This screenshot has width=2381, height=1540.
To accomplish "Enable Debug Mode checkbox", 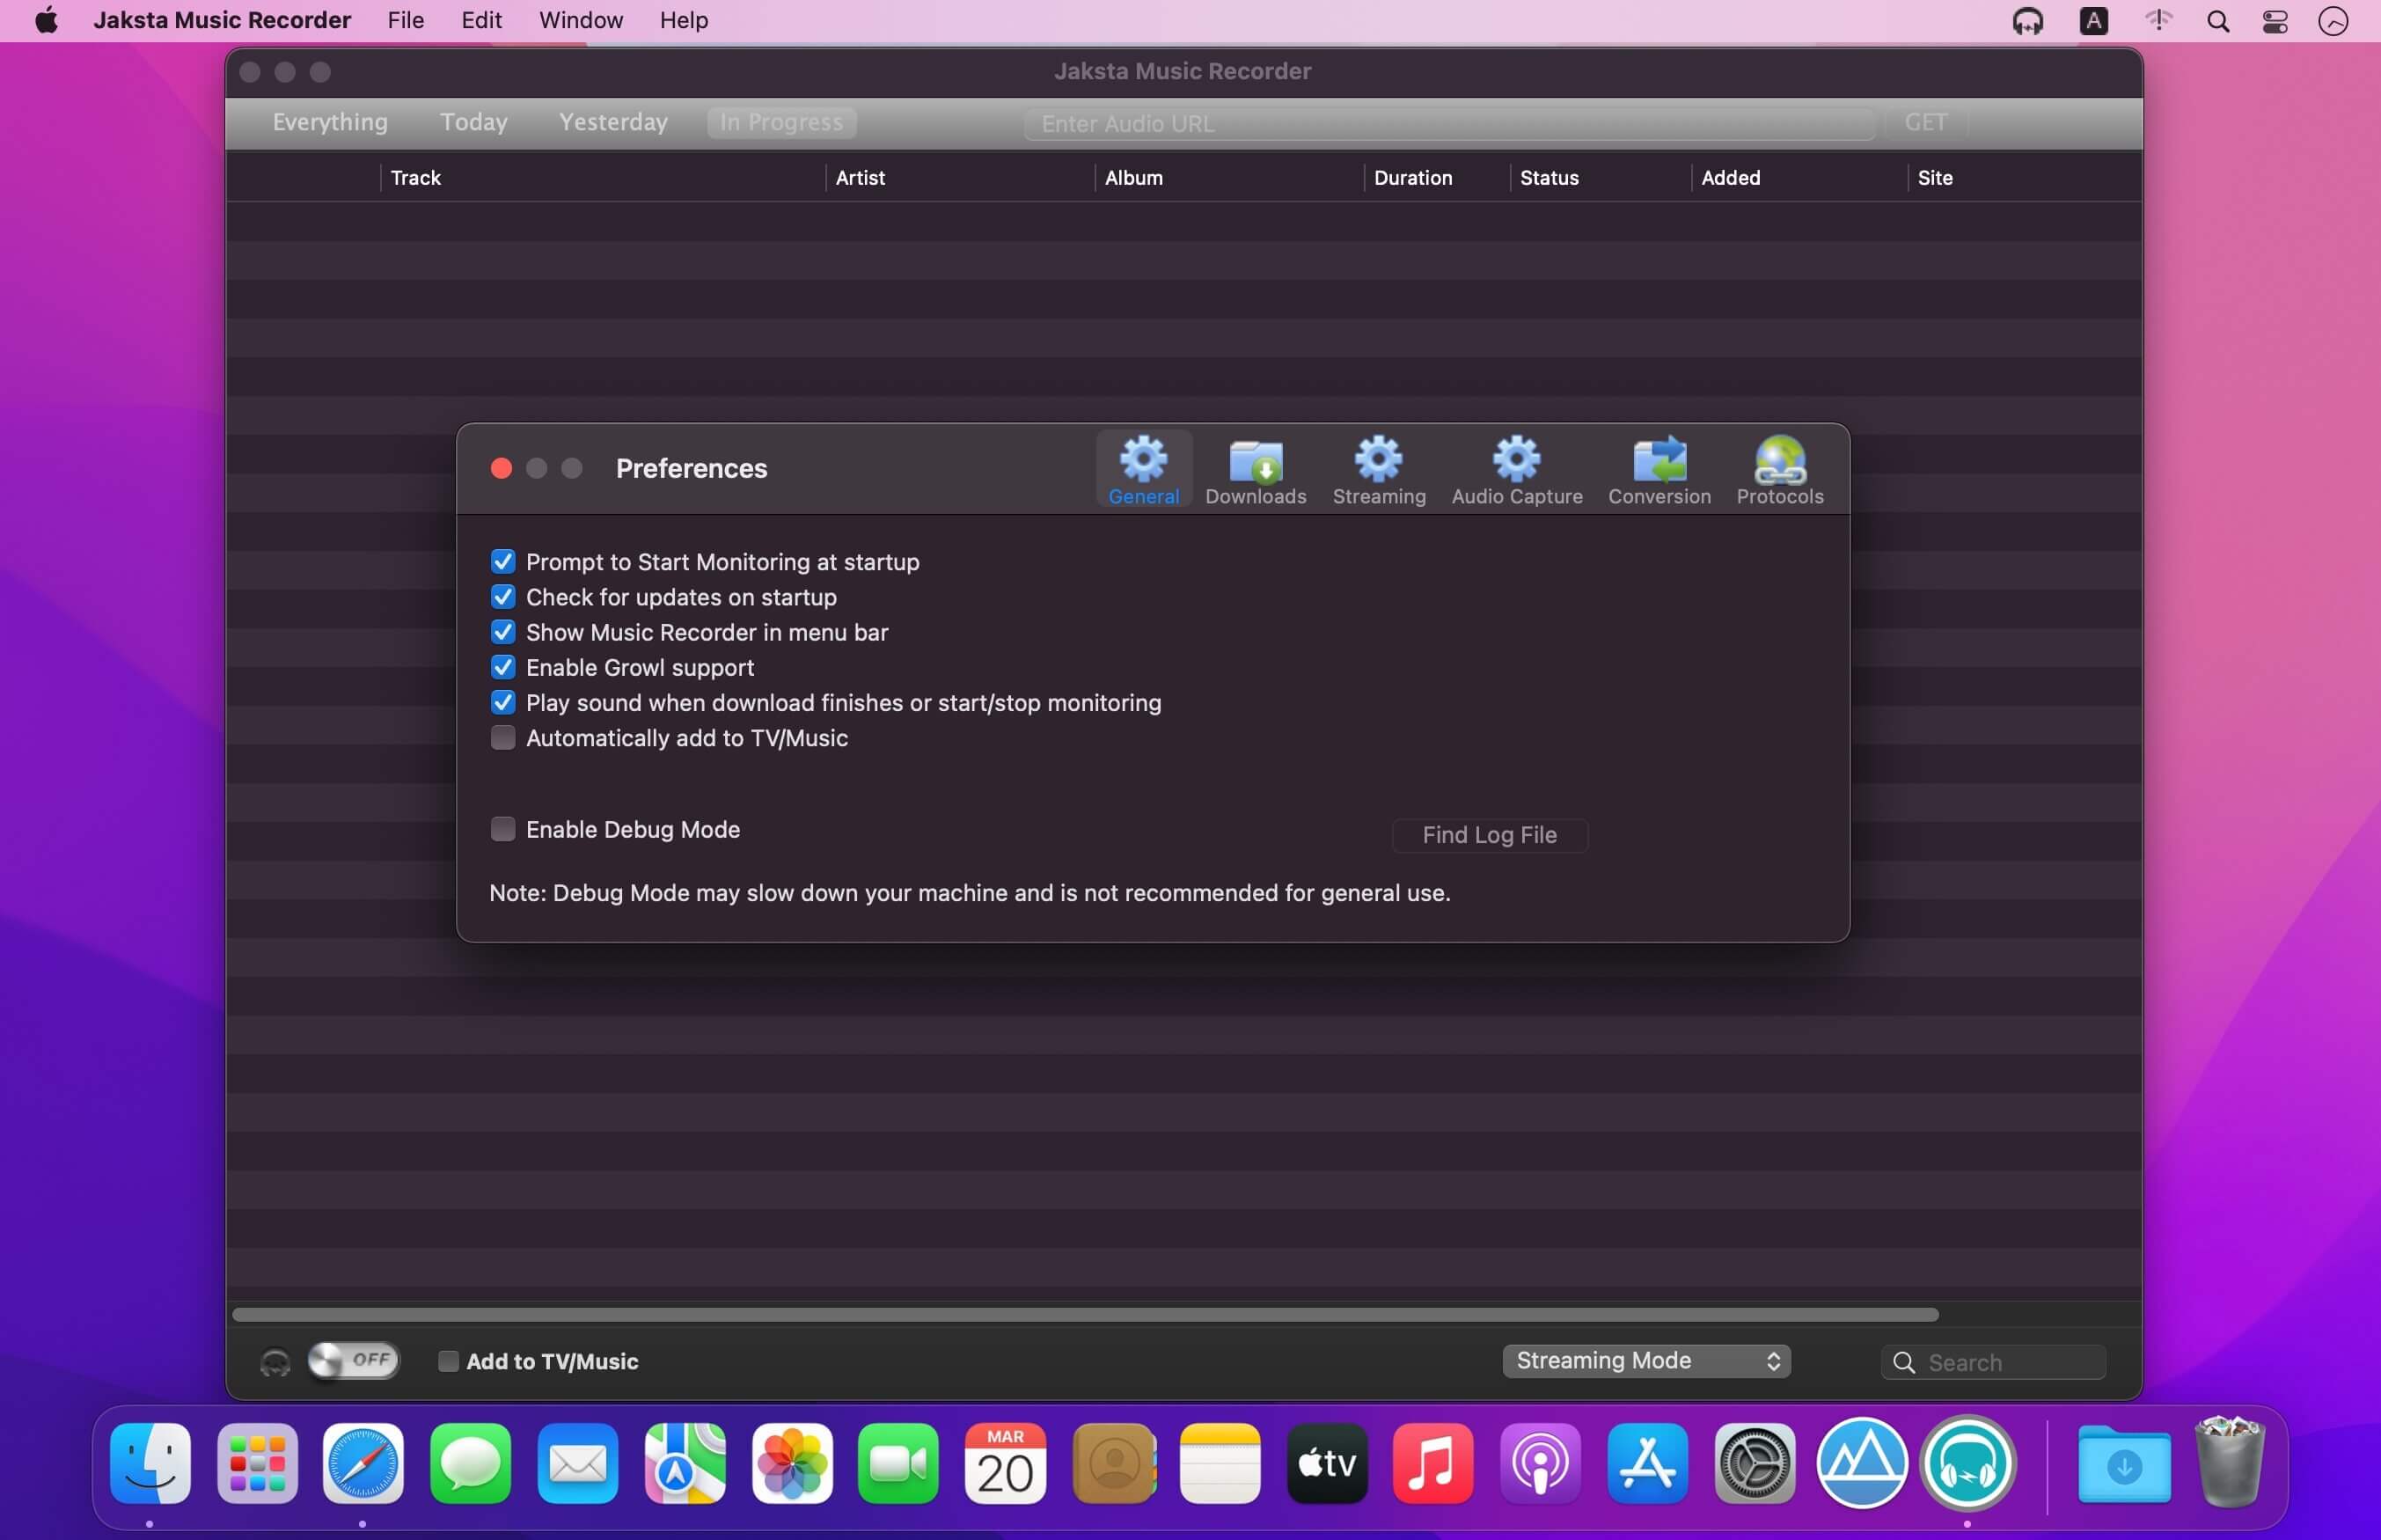I will 503,828.
